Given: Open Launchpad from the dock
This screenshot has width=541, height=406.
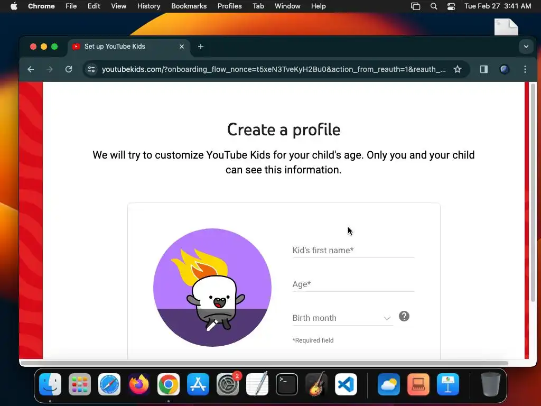Looking at the screenshot, I should point(80,384).
